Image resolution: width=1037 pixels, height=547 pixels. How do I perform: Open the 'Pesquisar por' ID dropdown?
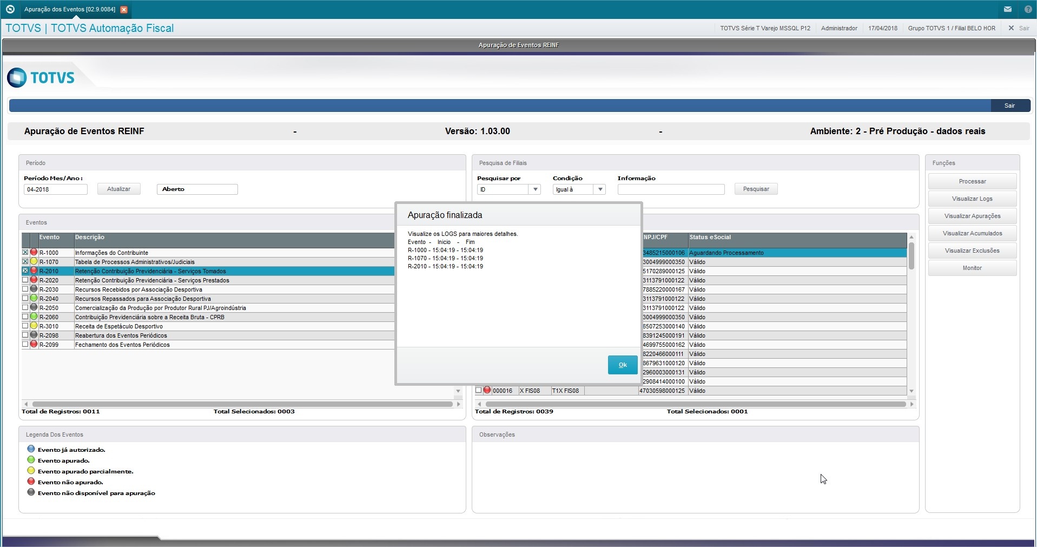pos(535,189)
